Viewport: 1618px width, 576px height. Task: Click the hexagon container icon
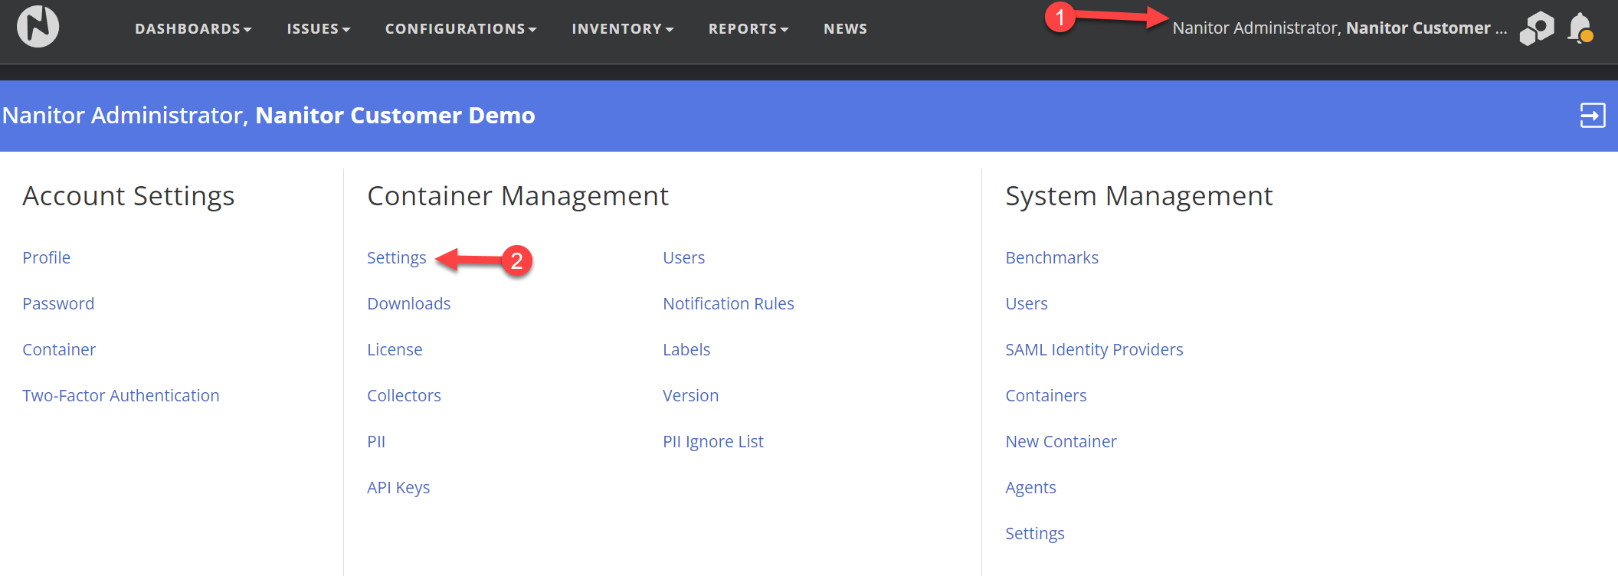click(x=1537, y=29)
